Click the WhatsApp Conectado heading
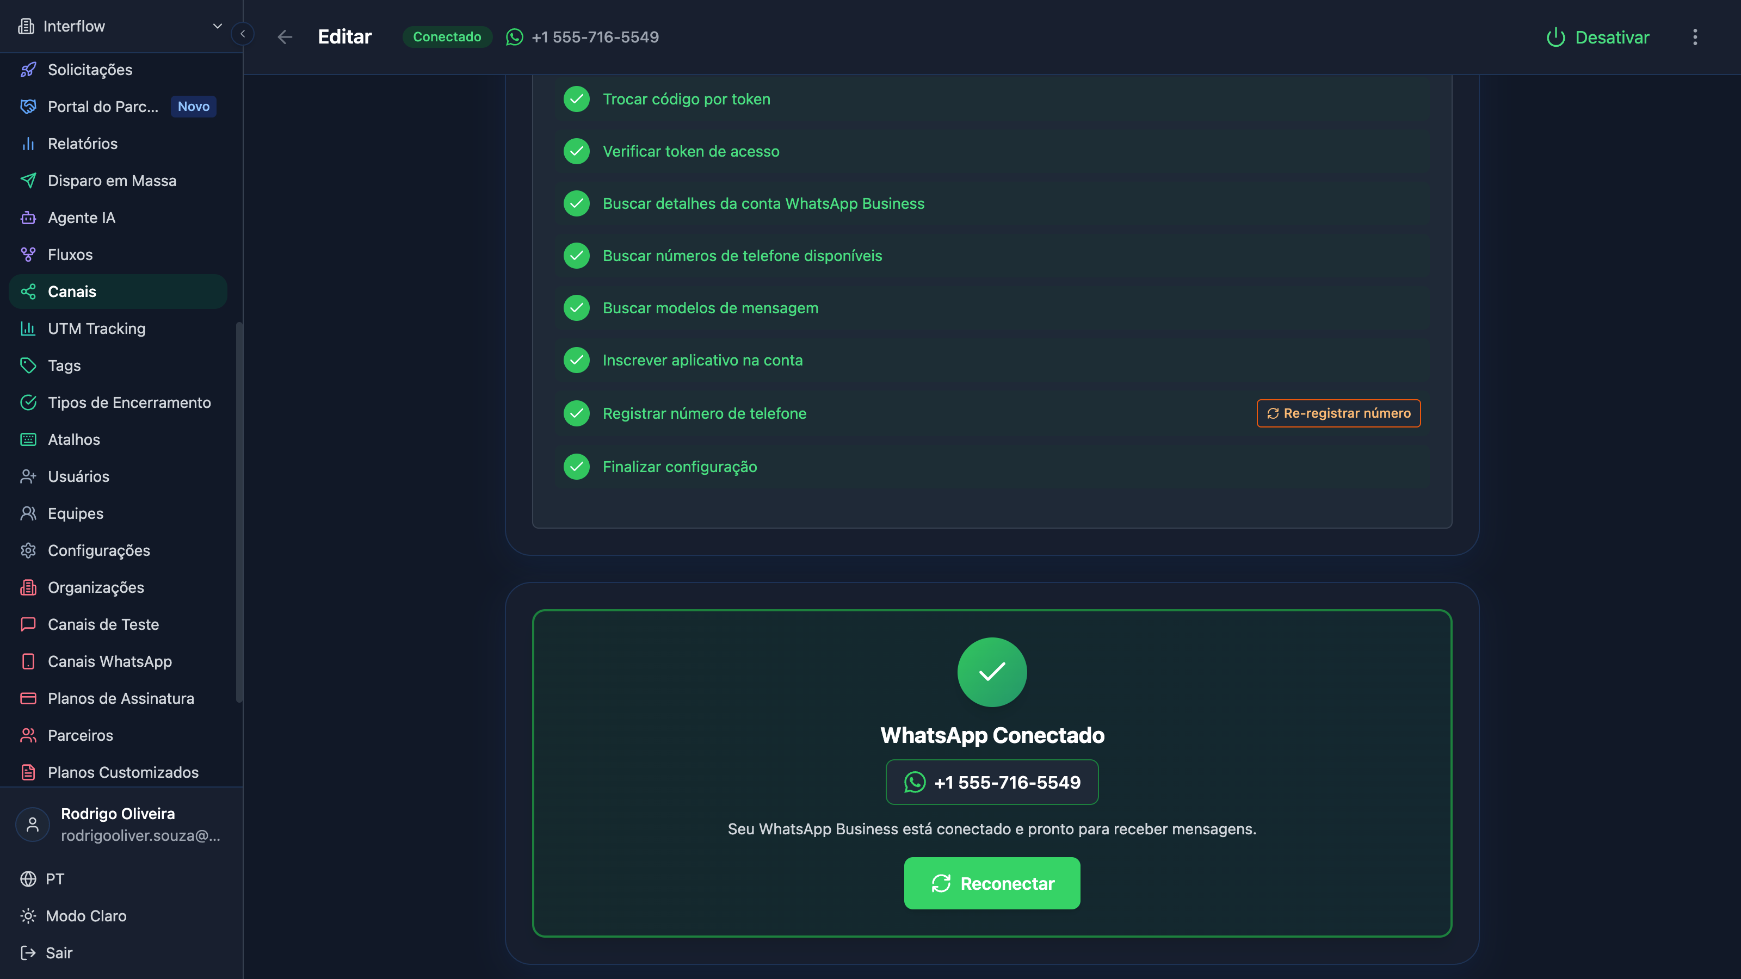 (x=992, y=735)
